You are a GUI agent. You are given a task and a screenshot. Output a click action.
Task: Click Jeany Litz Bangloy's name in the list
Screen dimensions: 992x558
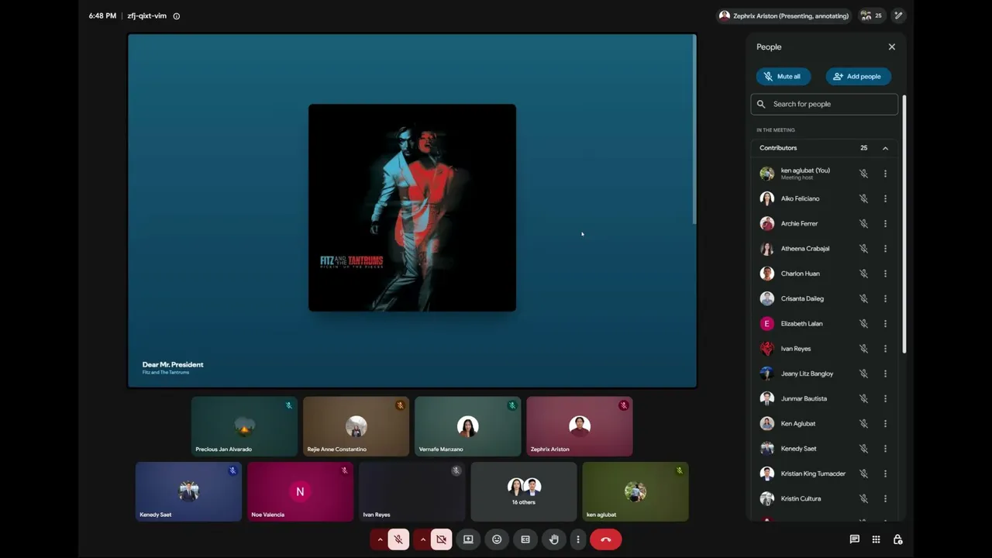click(x=807, y=374)
